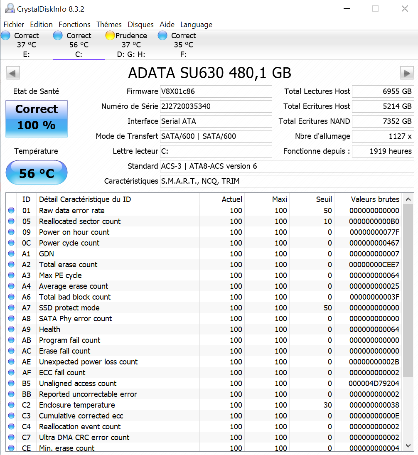418x455 pixels.
Task: Open the Language menu
Action: pos(196,25)
